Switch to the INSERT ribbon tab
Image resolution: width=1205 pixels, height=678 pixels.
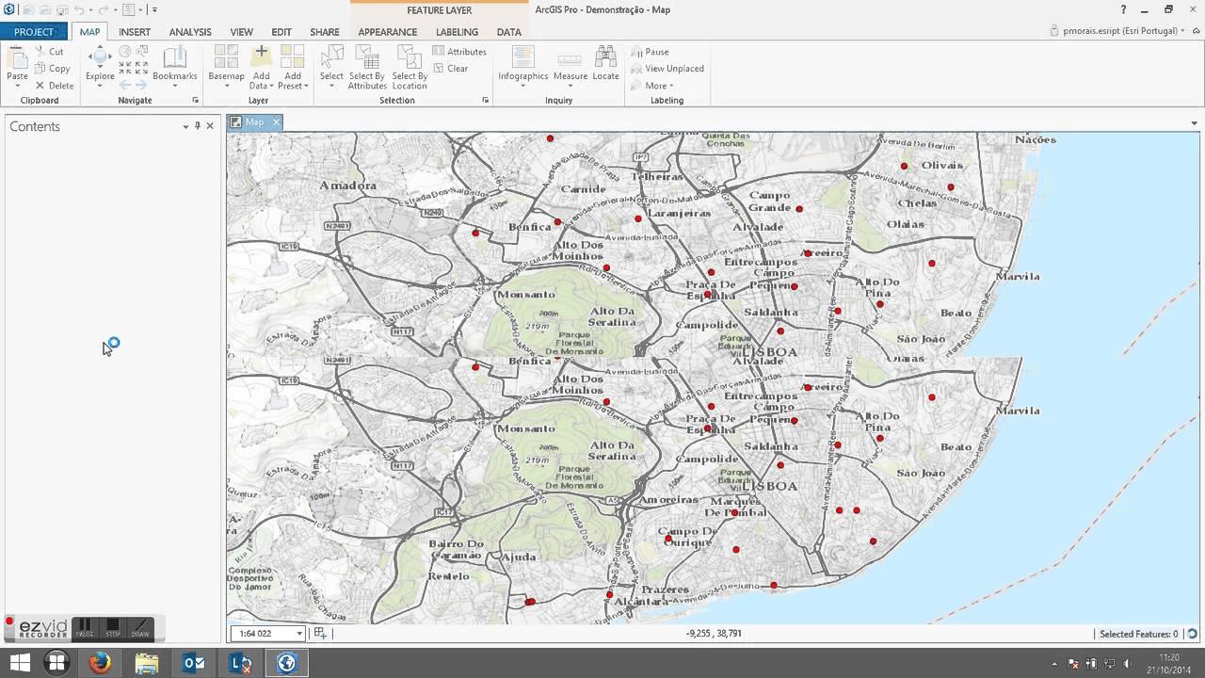(135, 32)
